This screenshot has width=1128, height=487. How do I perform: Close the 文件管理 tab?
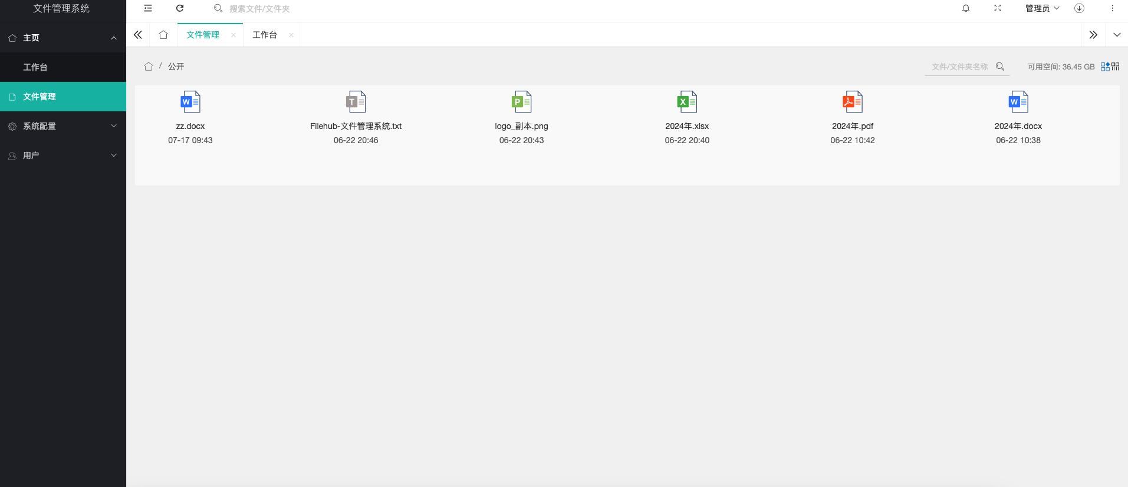[234, 35]
